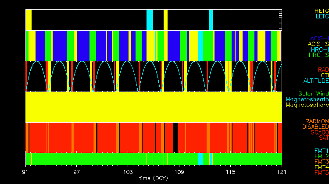Viewport: 329px width, 184px height.
Task: Click the Solar Wind legend label
Action: click(313, 94)
